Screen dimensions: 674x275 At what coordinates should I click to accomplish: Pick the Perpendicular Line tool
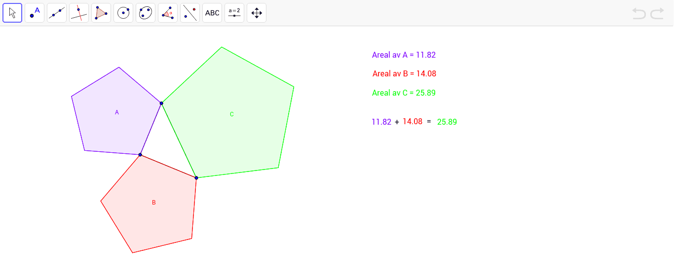[x=79, y=13]
